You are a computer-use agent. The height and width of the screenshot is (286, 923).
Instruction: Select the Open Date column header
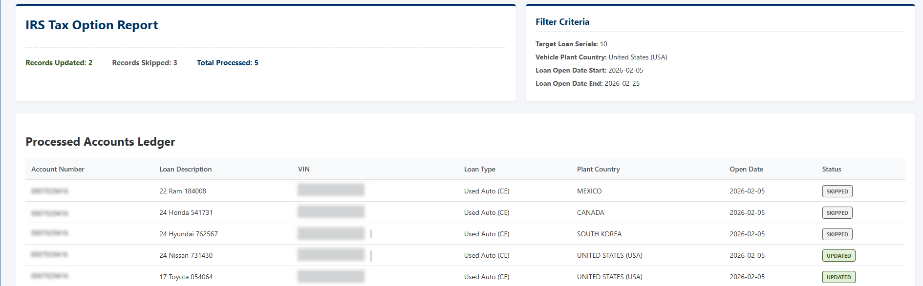pos(747,169)
